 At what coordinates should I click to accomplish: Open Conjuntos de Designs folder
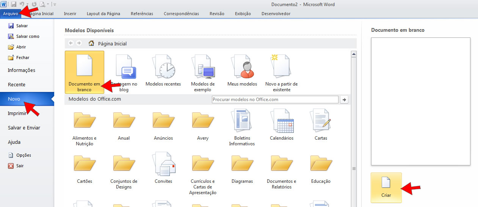[x=124, y=171]
